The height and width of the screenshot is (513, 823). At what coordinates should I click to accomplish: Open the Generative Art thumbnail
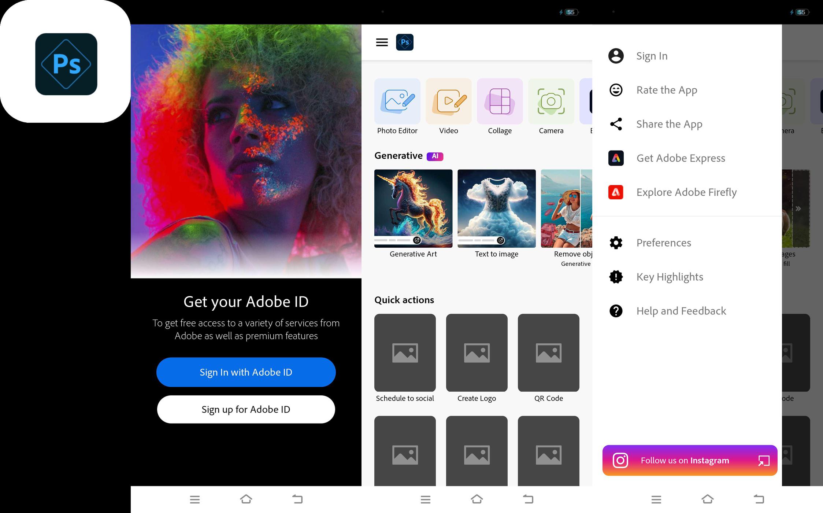(413, 208)
